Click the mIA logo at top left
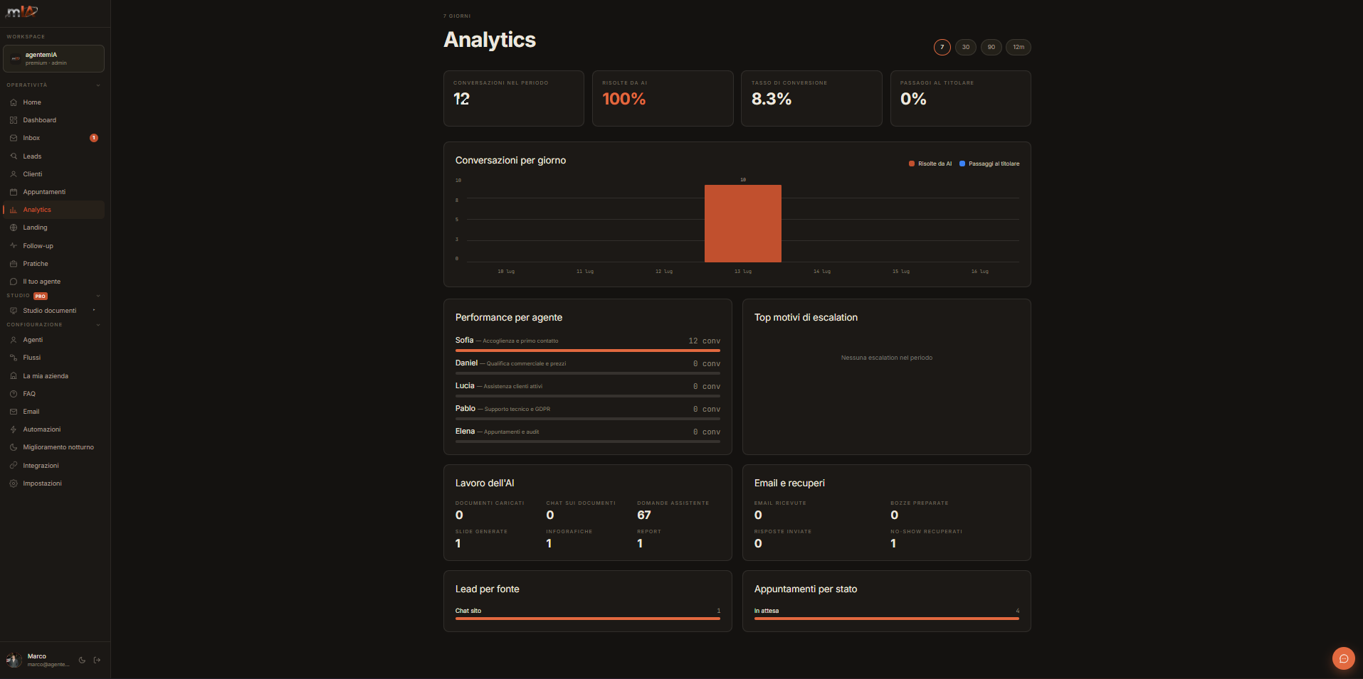The image size is (1363, 679). 21,11
